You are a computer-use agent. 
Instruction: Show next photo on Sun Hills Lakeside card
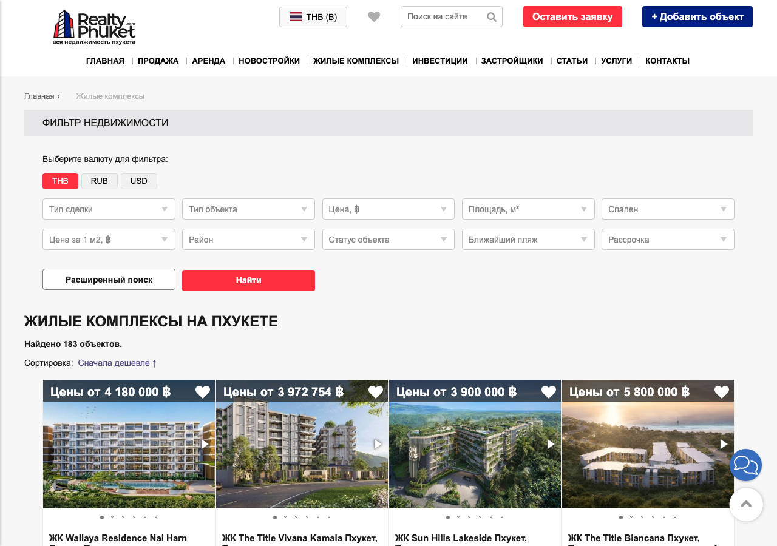[551, 444]
